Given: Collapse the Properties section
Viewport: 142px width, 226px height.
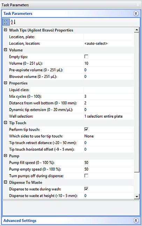Looking at the screenshot, I should (x=6, y=83).
